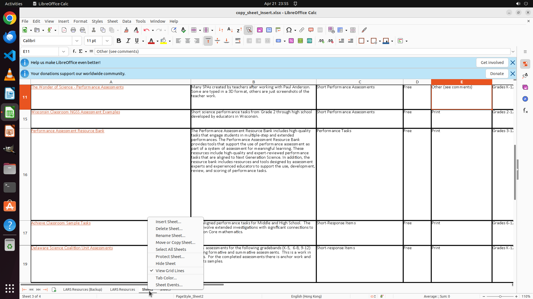
Task: Expand the Name Box dropdown arrow
Action: (x=64, y=51)
